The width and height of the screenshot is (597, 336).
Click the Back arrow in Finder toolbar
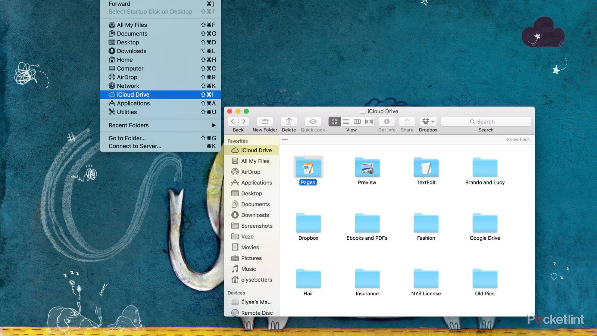pos(232,121)
